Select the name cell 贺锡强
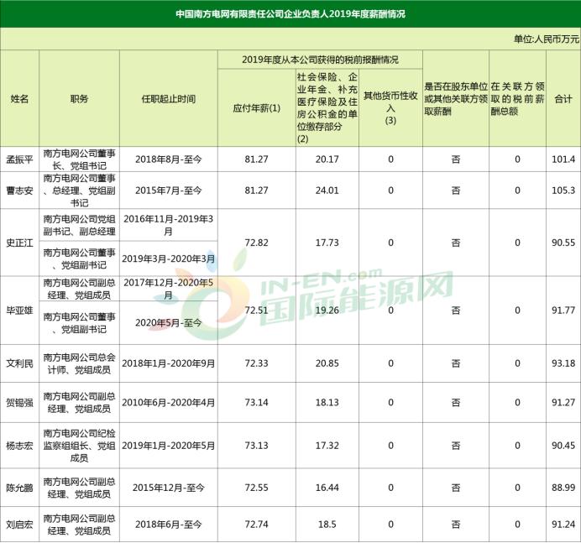The height and width of the screenshot is (543, 581). pyautogui.click(x=19, y=403)
